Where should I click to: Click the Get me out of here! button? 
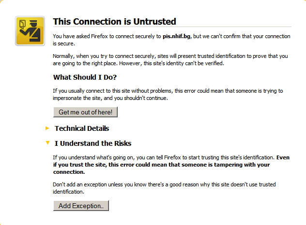86,112
